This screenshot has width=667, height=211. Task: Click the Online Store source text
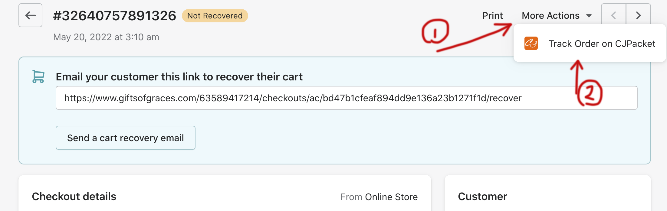(x=391, y=197)
